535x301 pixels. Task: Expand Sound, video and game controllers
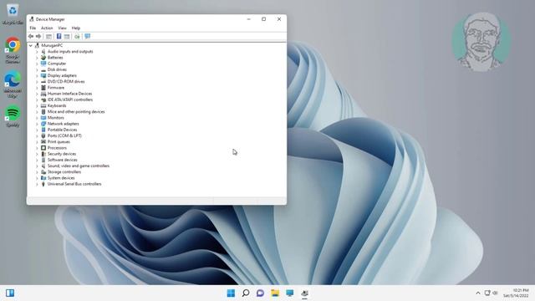[37, 166]
